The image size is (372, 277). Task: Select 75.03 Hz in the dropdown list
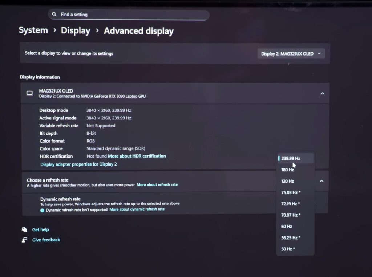(x=291, y=192)
